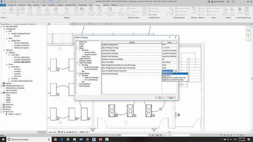Click Cancel in Electrical Settings dialog
The height and width of the screenshot is (142, 253).
point(171,98)
